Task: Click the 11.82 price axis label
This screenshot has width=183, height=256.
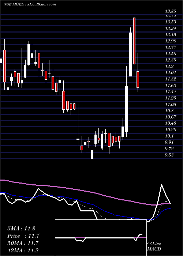Action: tap(171, 79)
